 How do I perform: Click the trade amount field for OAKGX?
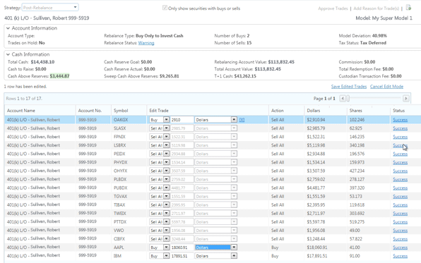[x=182, y=120]
